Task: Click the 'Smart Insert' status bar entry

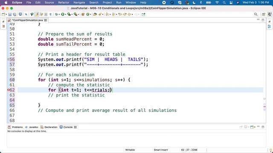Action: (161, 150)
